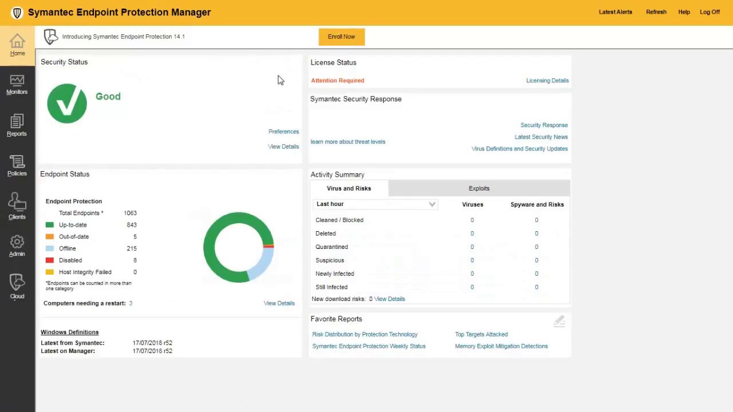The height and width of the screenshot is (412, 733).
Task: Switch to the Exploits tab
Action: tap(479, 188)
